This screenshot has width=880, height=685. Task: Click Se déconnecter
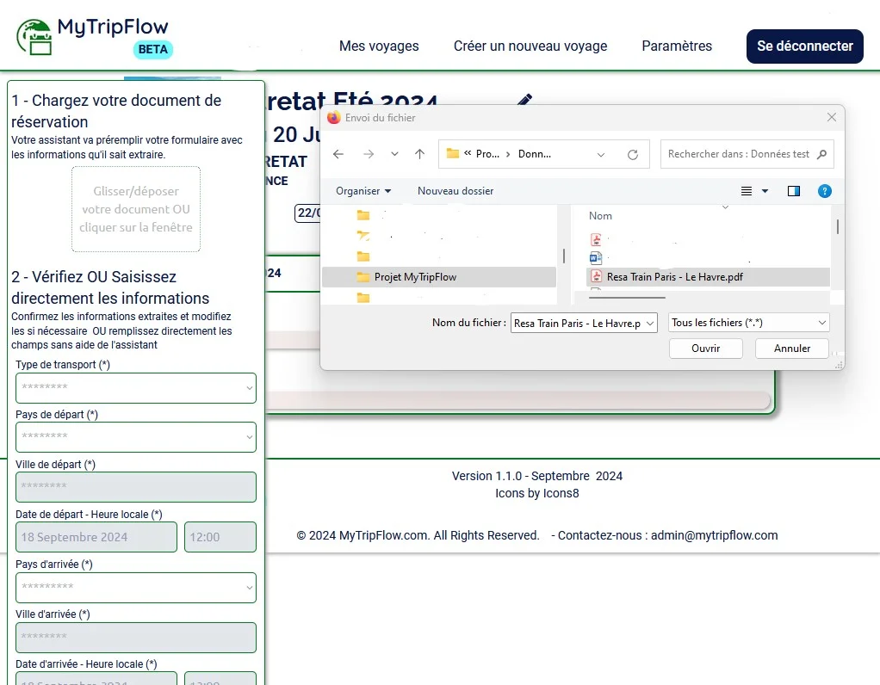(x=804, y=46)
